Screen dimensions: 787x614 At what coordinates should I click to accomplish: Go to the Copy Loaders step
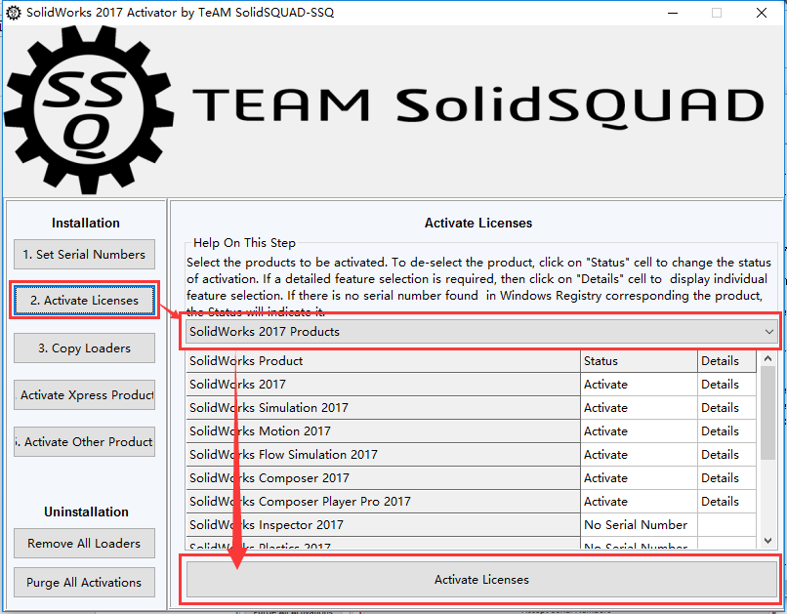coord(84,348)
